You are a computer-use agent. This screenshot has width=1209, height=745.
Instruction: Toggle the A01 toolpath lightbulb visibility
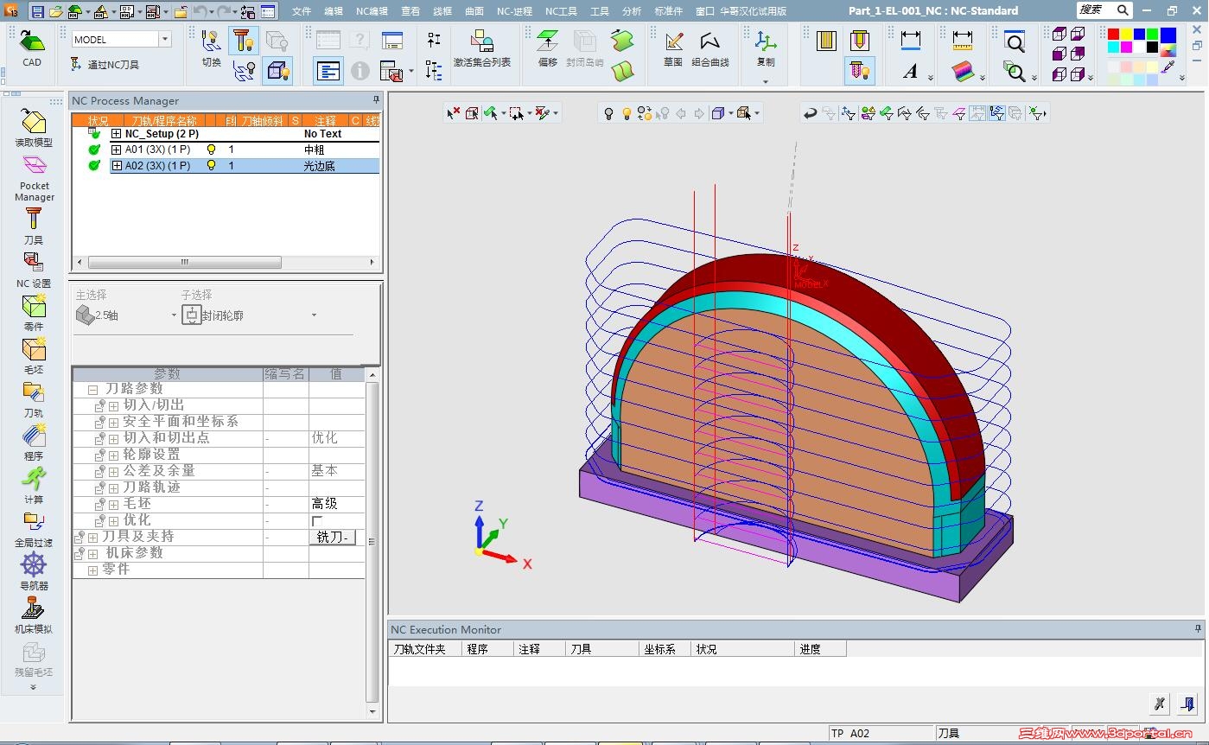[211, 150]
